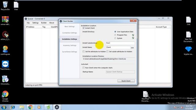This screenshot has height=110, width=196.
Task: Launch the TeamViewer desktop icon
Action: 5,65
